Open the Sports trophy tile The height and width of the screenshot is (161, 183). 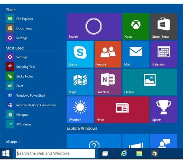click(163, 110)
